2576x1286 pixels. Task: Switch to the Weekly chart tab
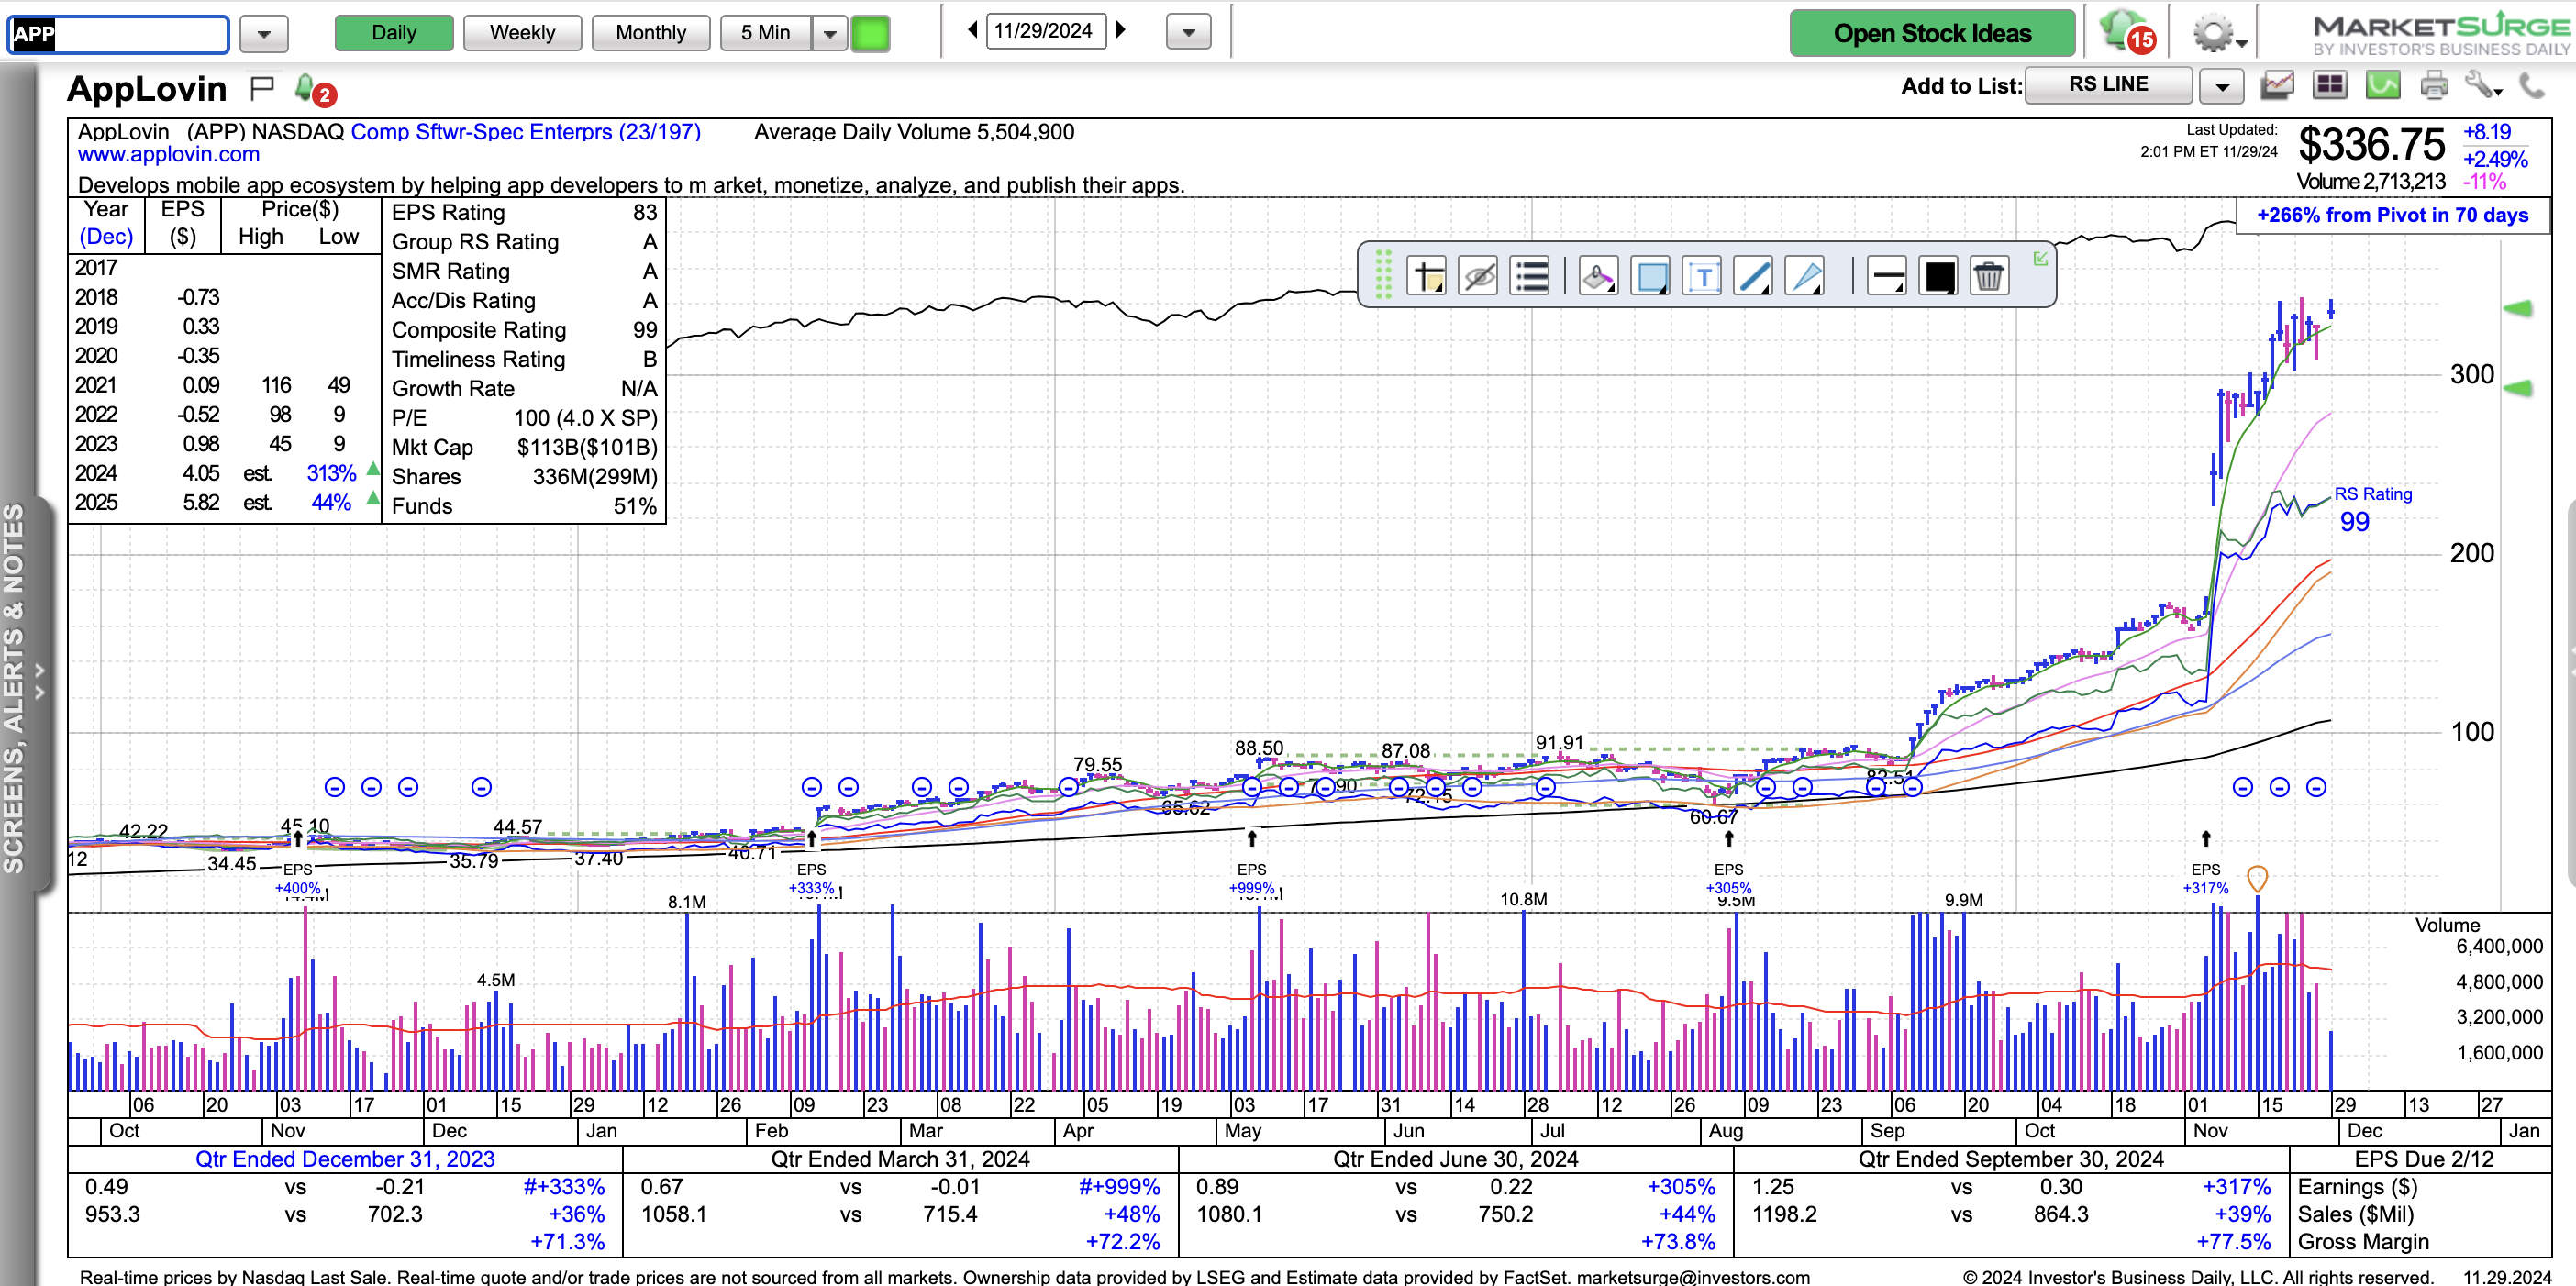522,33
